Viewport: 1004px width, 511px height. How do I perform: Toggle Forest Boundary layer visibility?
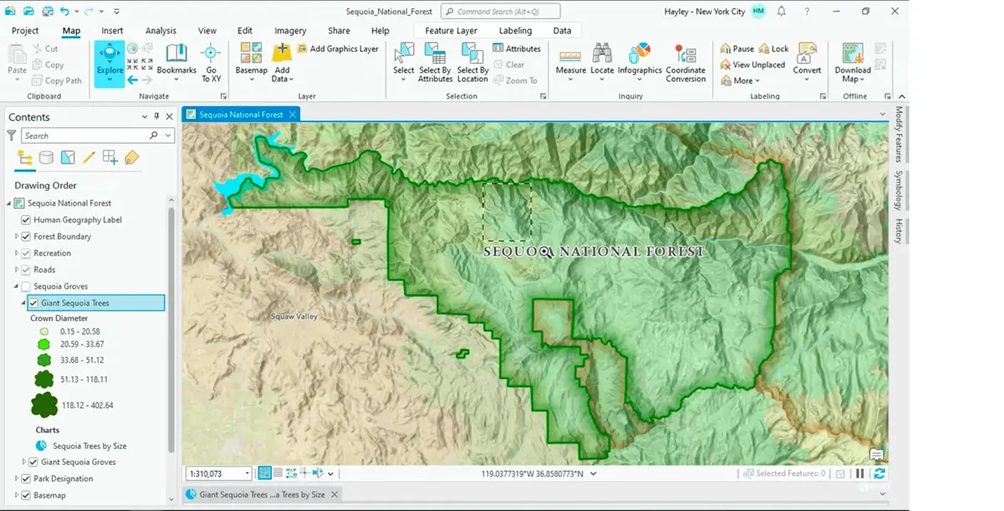[x=26, y=237]
